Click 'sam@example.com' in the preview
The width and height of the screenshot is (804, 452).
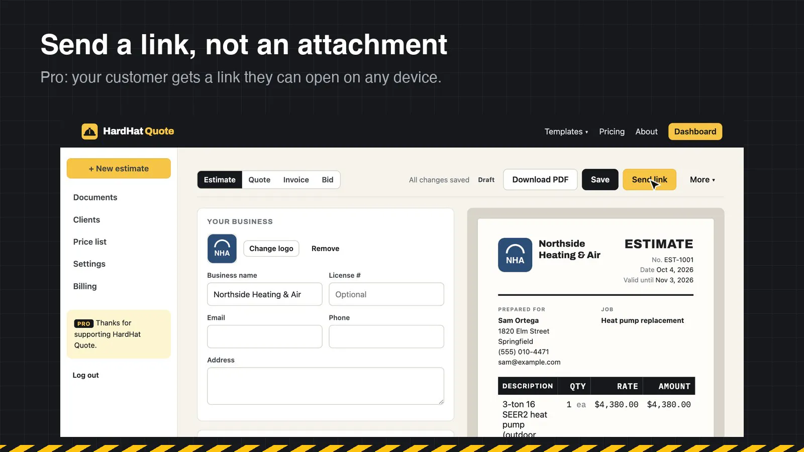coord(529,362)
